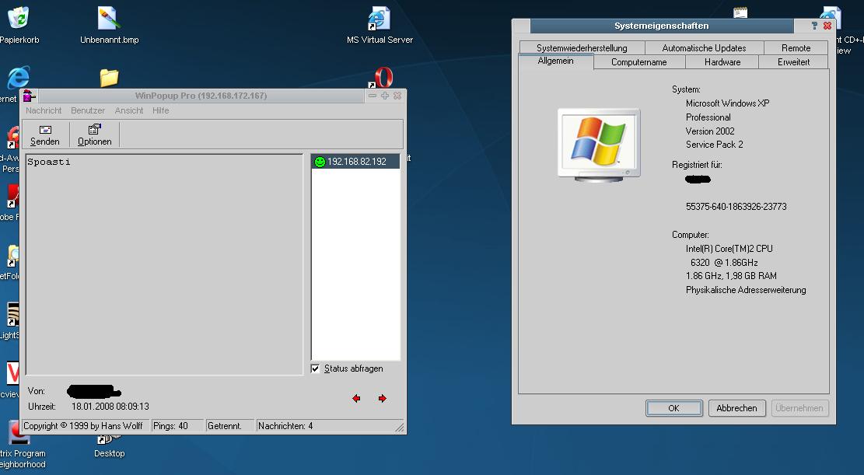Minimize the WinPopup Pro window

[x=373, y=96]
